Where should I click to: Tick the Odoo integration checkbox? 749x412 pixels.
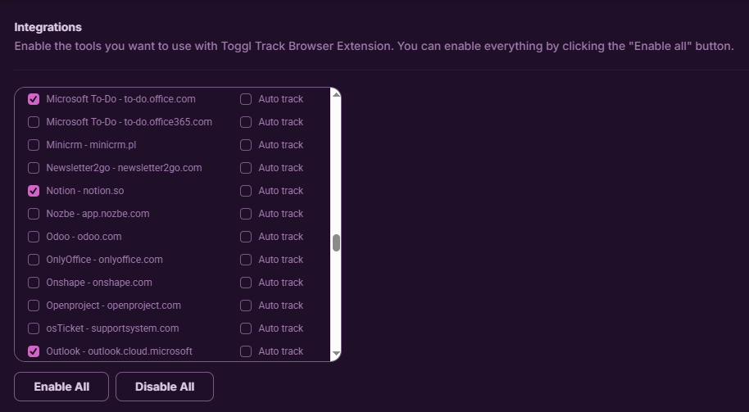point(34,237)
